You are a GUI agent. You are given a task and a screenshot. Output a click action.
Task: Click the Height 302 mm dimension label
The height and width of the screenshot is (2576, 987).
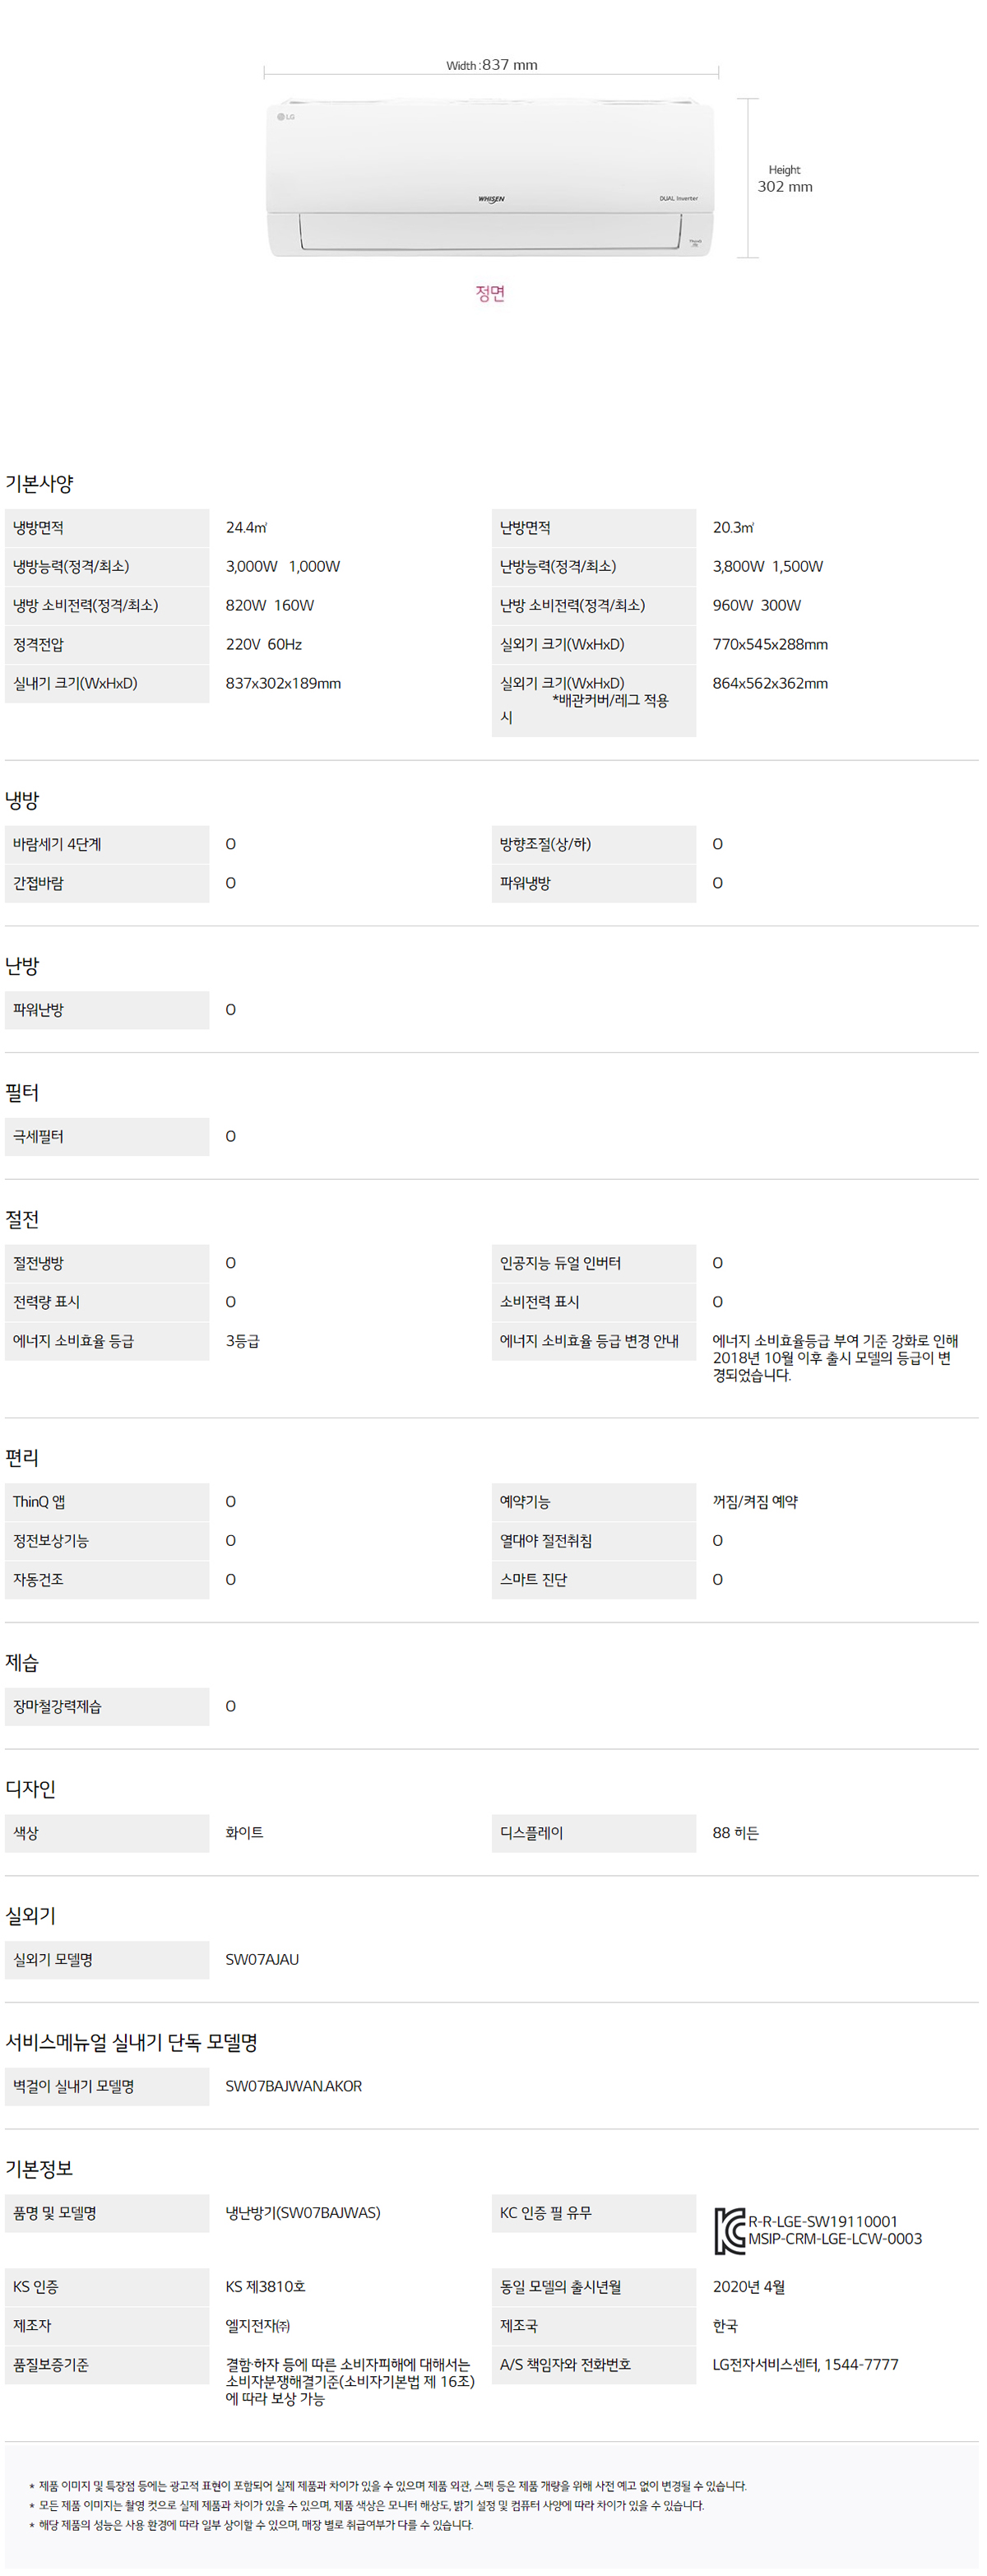[x=785, y=179]
